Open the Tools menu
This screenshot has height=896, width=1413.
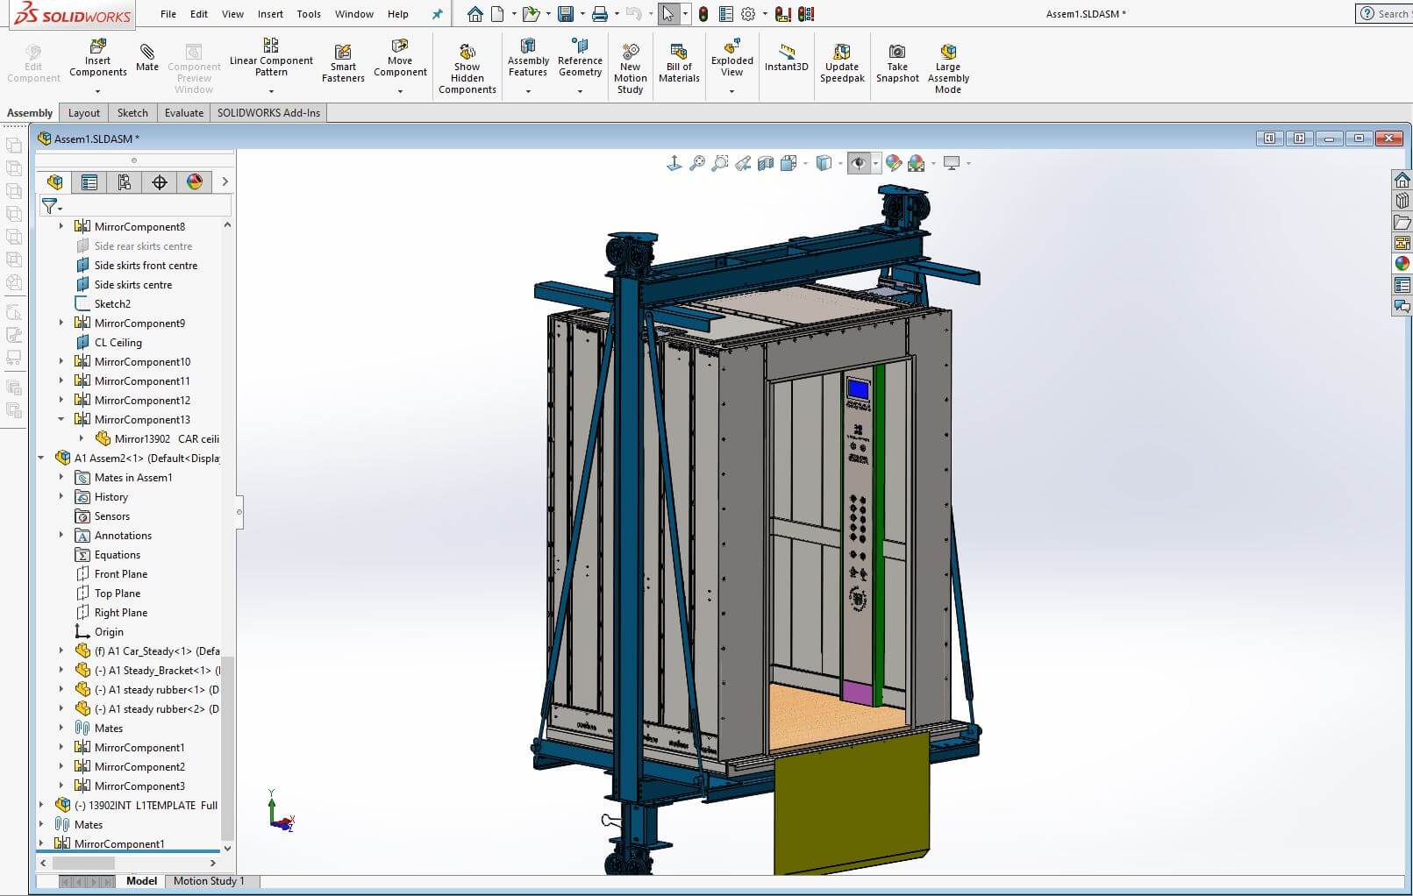pos(309,14)
